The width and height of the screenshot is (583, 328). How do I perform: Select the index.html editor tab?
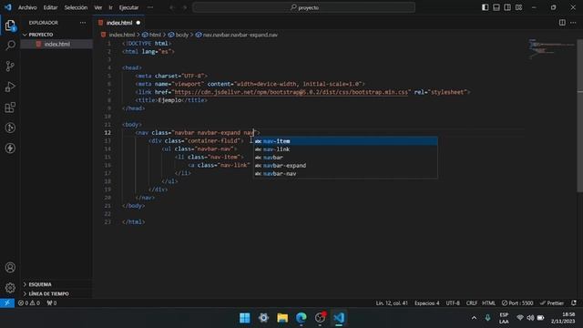click(x=119, y=23)
